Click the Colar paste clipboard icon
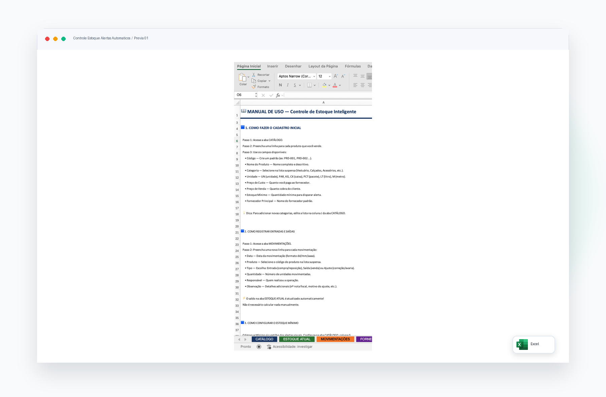The width and height of the screenshot is (606, 397). (242, 77)
